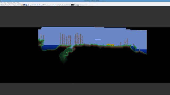Click the Apply button in toolbar
This screenshot has height=95, width=170.
[x=77, y=5]
